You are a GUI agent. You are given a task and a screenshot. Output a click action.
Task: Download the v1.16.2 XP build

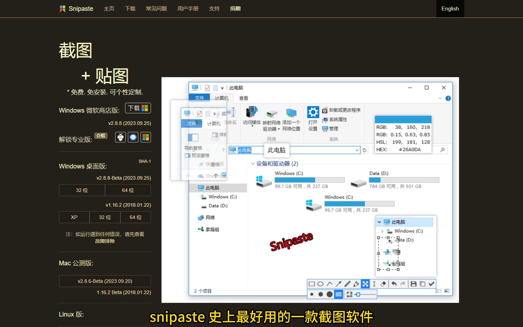point(74,217)
